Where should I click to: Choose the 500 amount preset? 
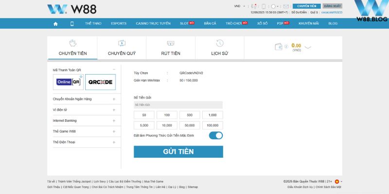point(190,115)
